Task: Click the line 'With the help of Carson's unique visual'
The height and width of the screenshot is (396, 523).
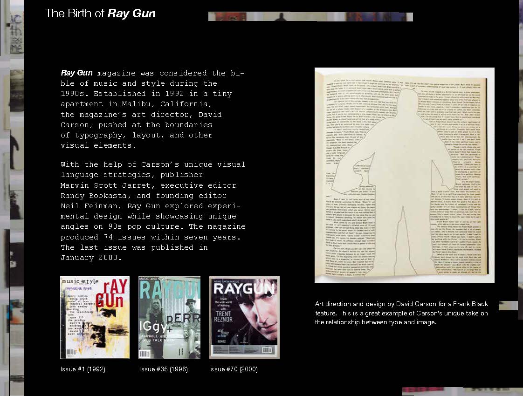Action: [153, 164]
